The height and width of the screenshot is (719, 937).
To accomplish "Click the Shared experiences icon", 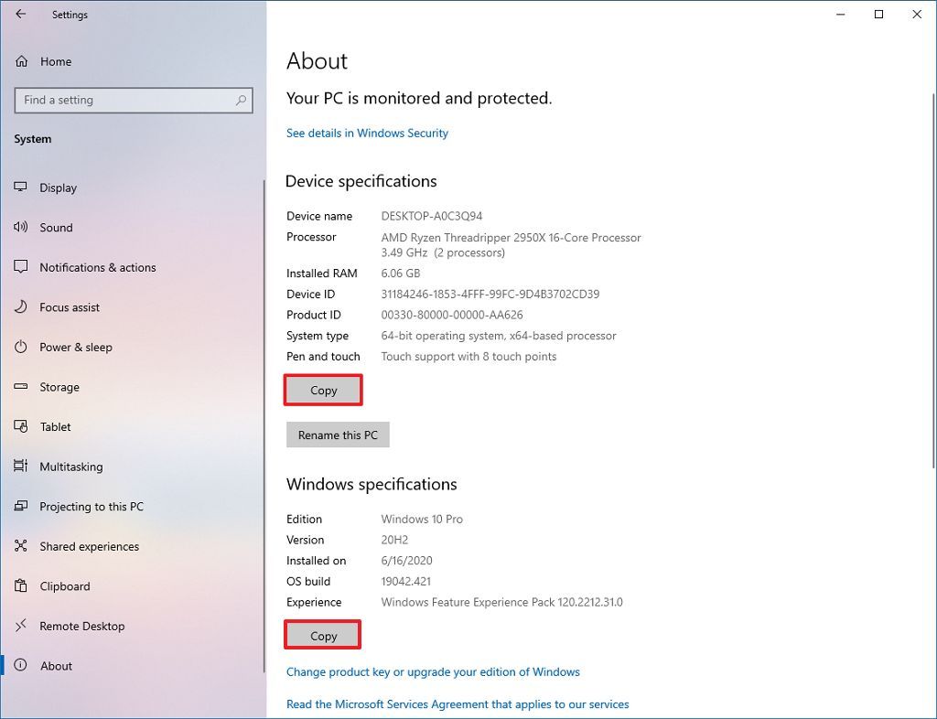I will coord(21,546).
